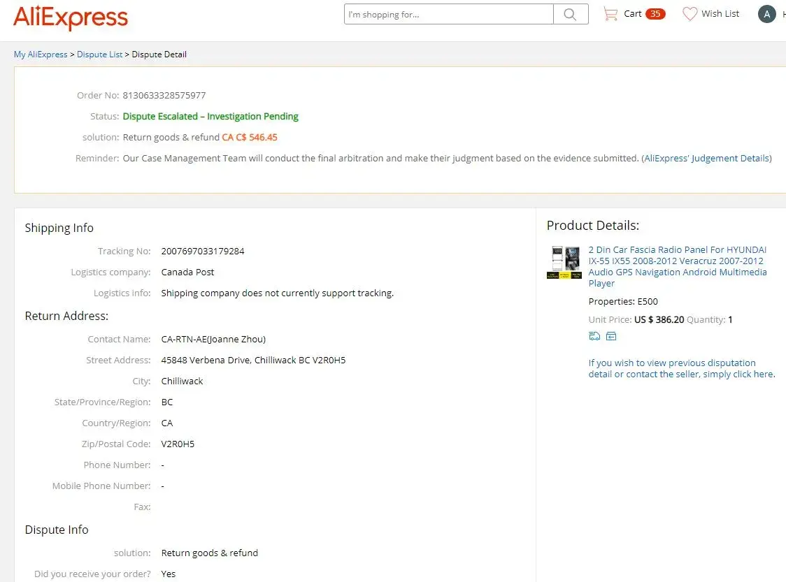This screenshot has width=786, height=582.
Task: Click the Wish List heart icon
Action: [689, 14]
